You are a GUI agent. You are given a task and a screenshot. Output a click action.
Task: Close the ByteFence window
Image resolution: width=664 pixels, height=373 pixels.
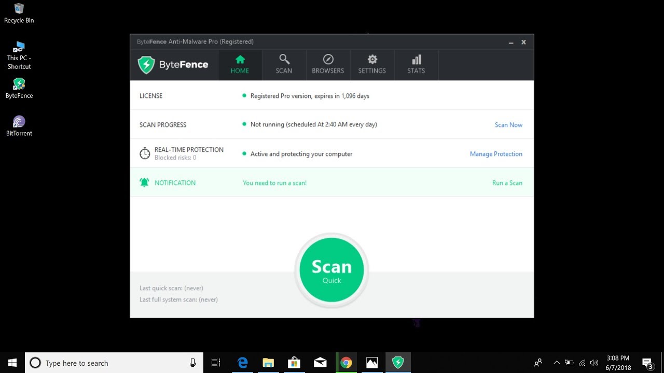click(x=523, y=42)
